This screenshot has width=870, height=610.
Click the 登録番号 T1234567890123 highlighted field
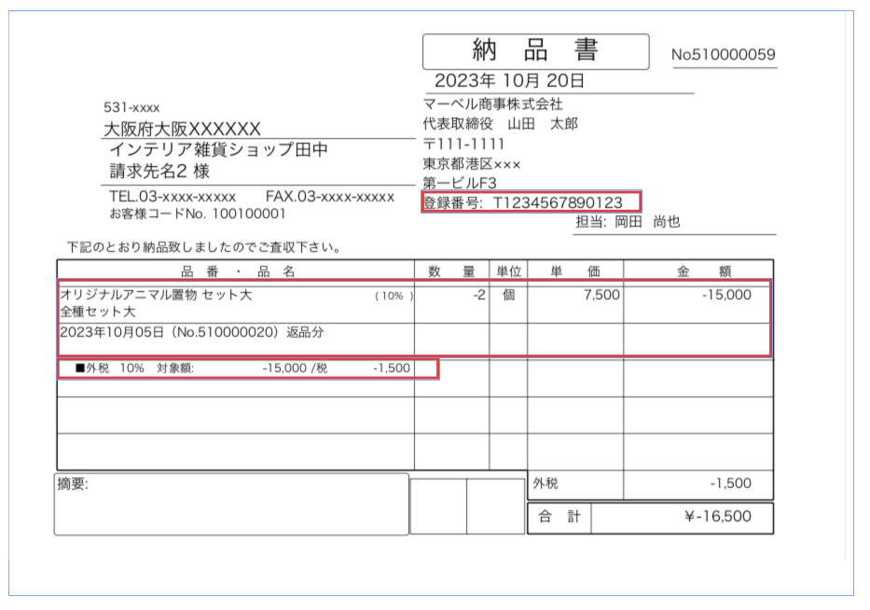click(531, 202)
